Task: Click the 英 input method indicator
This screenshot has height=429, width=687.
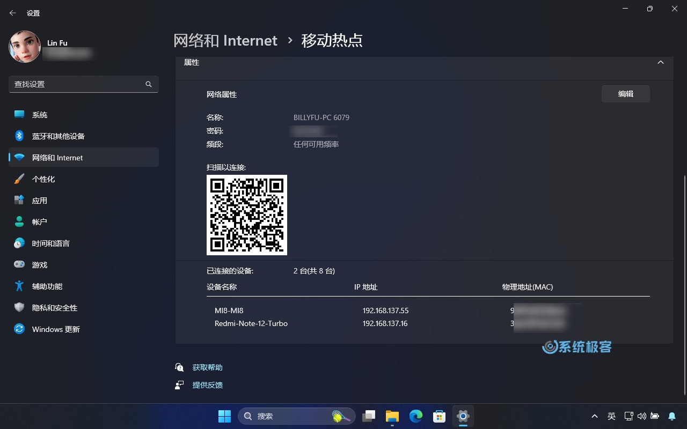Action: point(611,416)
